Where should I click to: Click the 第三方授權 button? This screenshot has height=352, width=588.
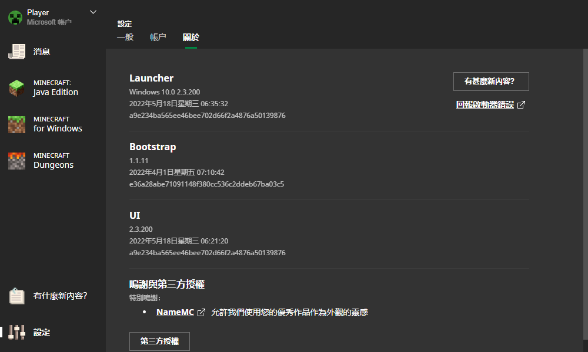click(x=159, y=341)
